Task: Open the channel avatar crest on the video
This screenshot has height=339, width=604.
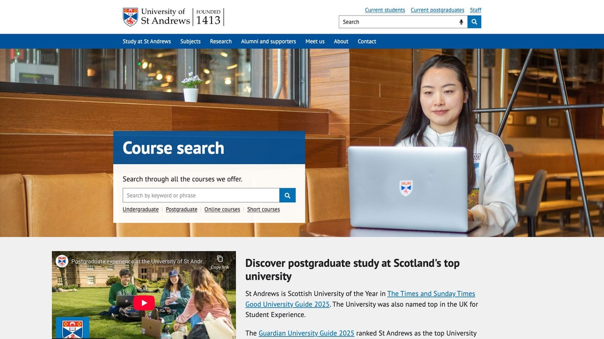Action: [62, 261]
